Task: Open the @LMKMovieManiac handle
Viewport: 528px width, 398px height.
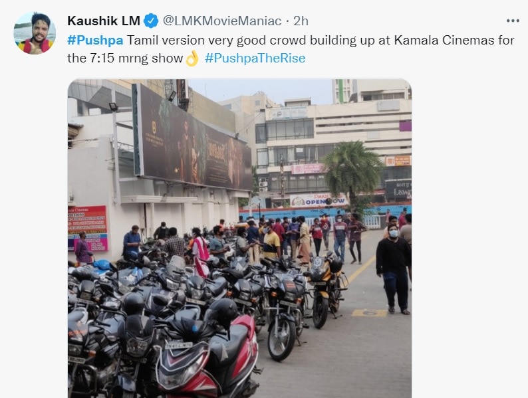Action: tap(222, 21)
